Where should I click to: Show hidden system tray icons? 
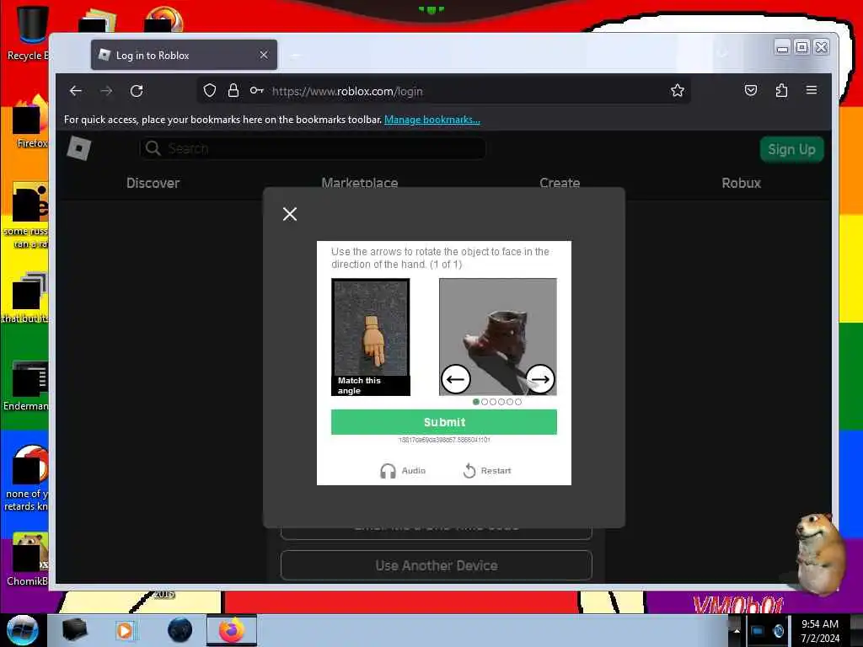click(737, 630)
